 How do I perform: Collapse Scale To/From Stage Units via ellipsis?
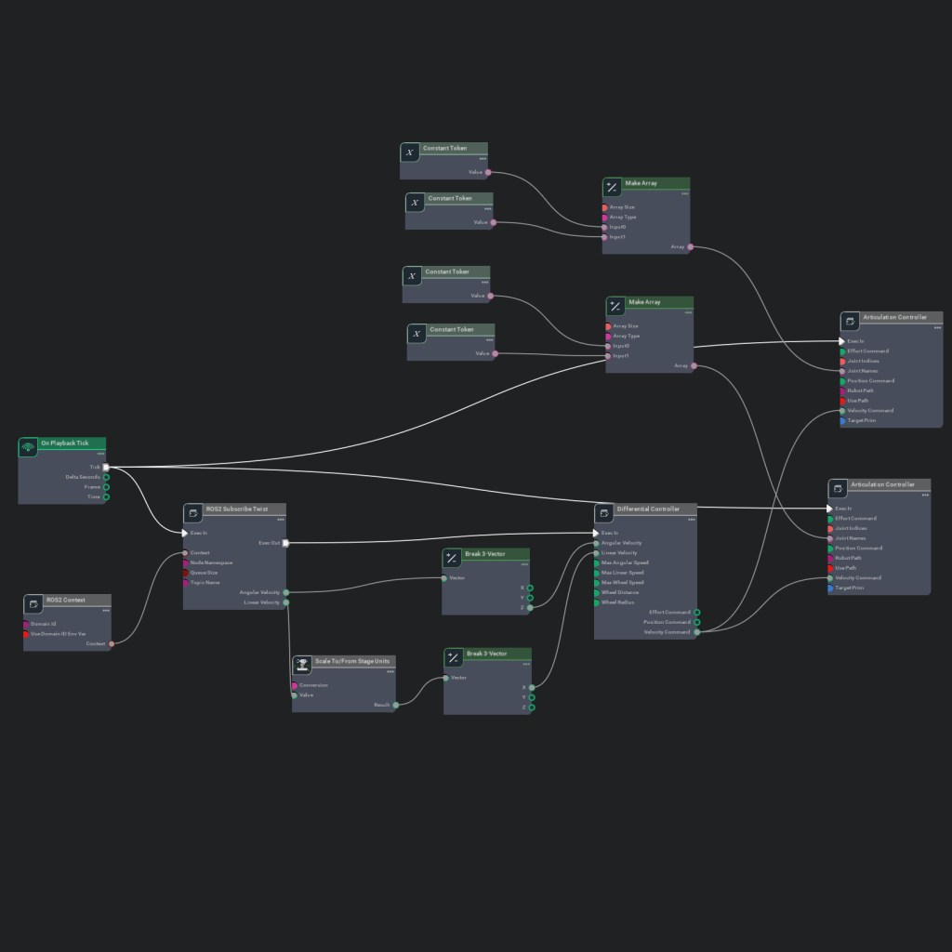(x=390, y=671)
